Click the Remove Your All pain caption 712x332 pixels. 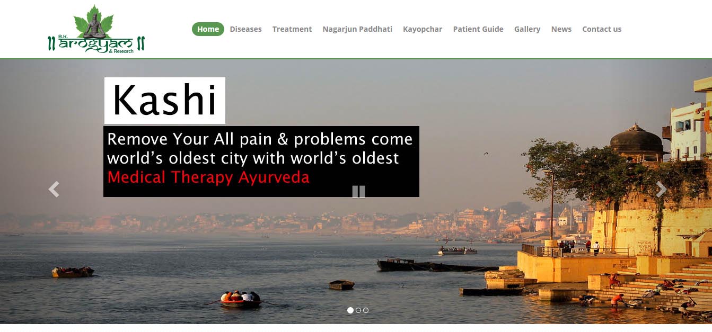click(260, 148)
